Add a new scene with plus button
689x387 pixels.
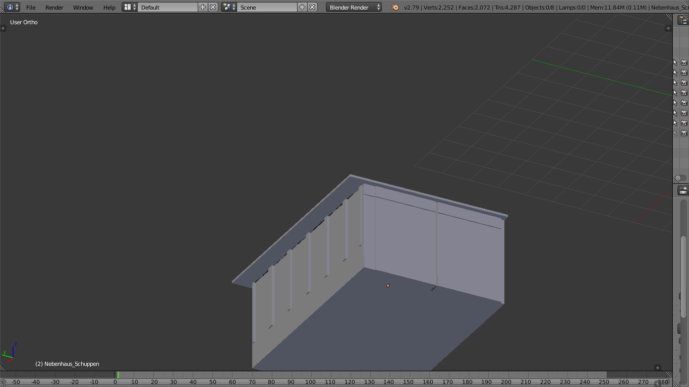[302, 7]
